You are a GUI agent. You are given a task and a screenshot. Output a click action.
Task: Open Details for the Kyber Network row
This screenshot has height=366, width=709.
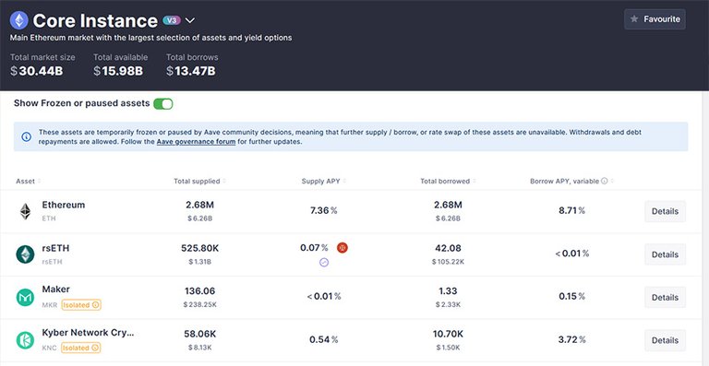[x=665, y=340]
